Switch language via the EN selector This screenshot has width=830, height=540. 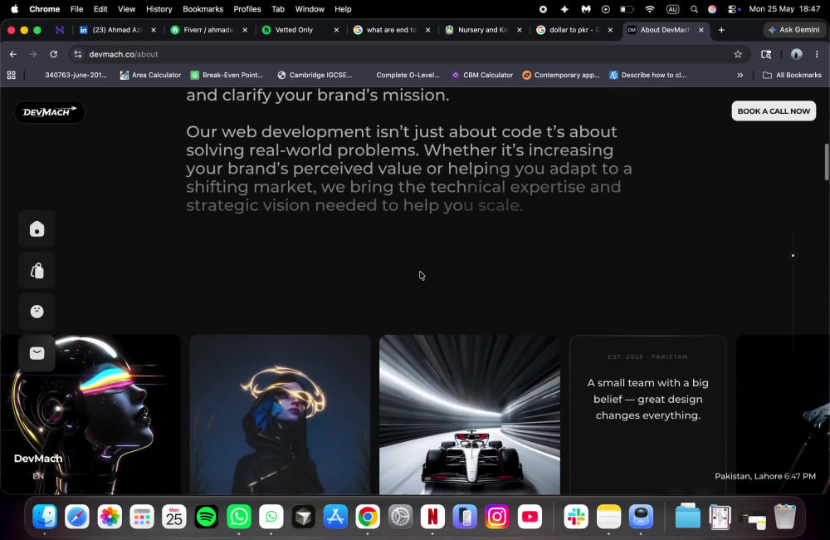coord(38,476)
